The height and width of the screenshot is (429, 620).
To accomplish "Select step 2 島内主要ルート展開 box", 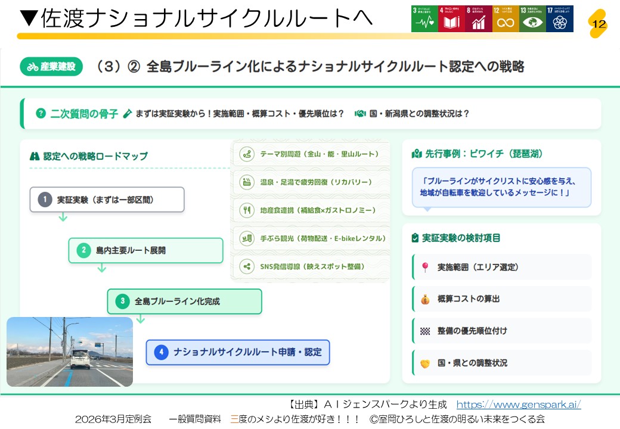I will point(145,250).
